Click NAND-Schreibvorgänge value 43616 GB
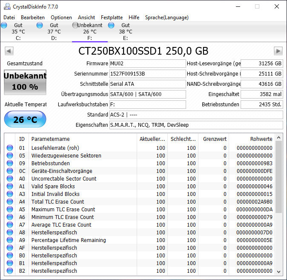 [262, 84]
